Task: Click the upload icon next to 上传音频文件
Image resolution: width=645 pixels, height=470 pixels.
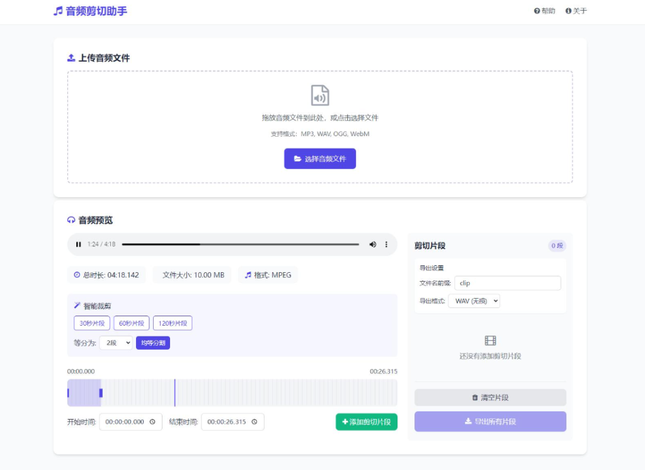Action: pos(71,57)
